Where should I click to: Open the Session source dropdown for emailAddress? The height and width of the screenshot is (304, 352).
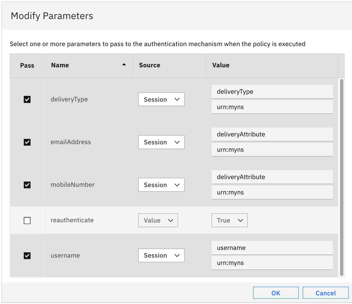click(x=161, y=142)
